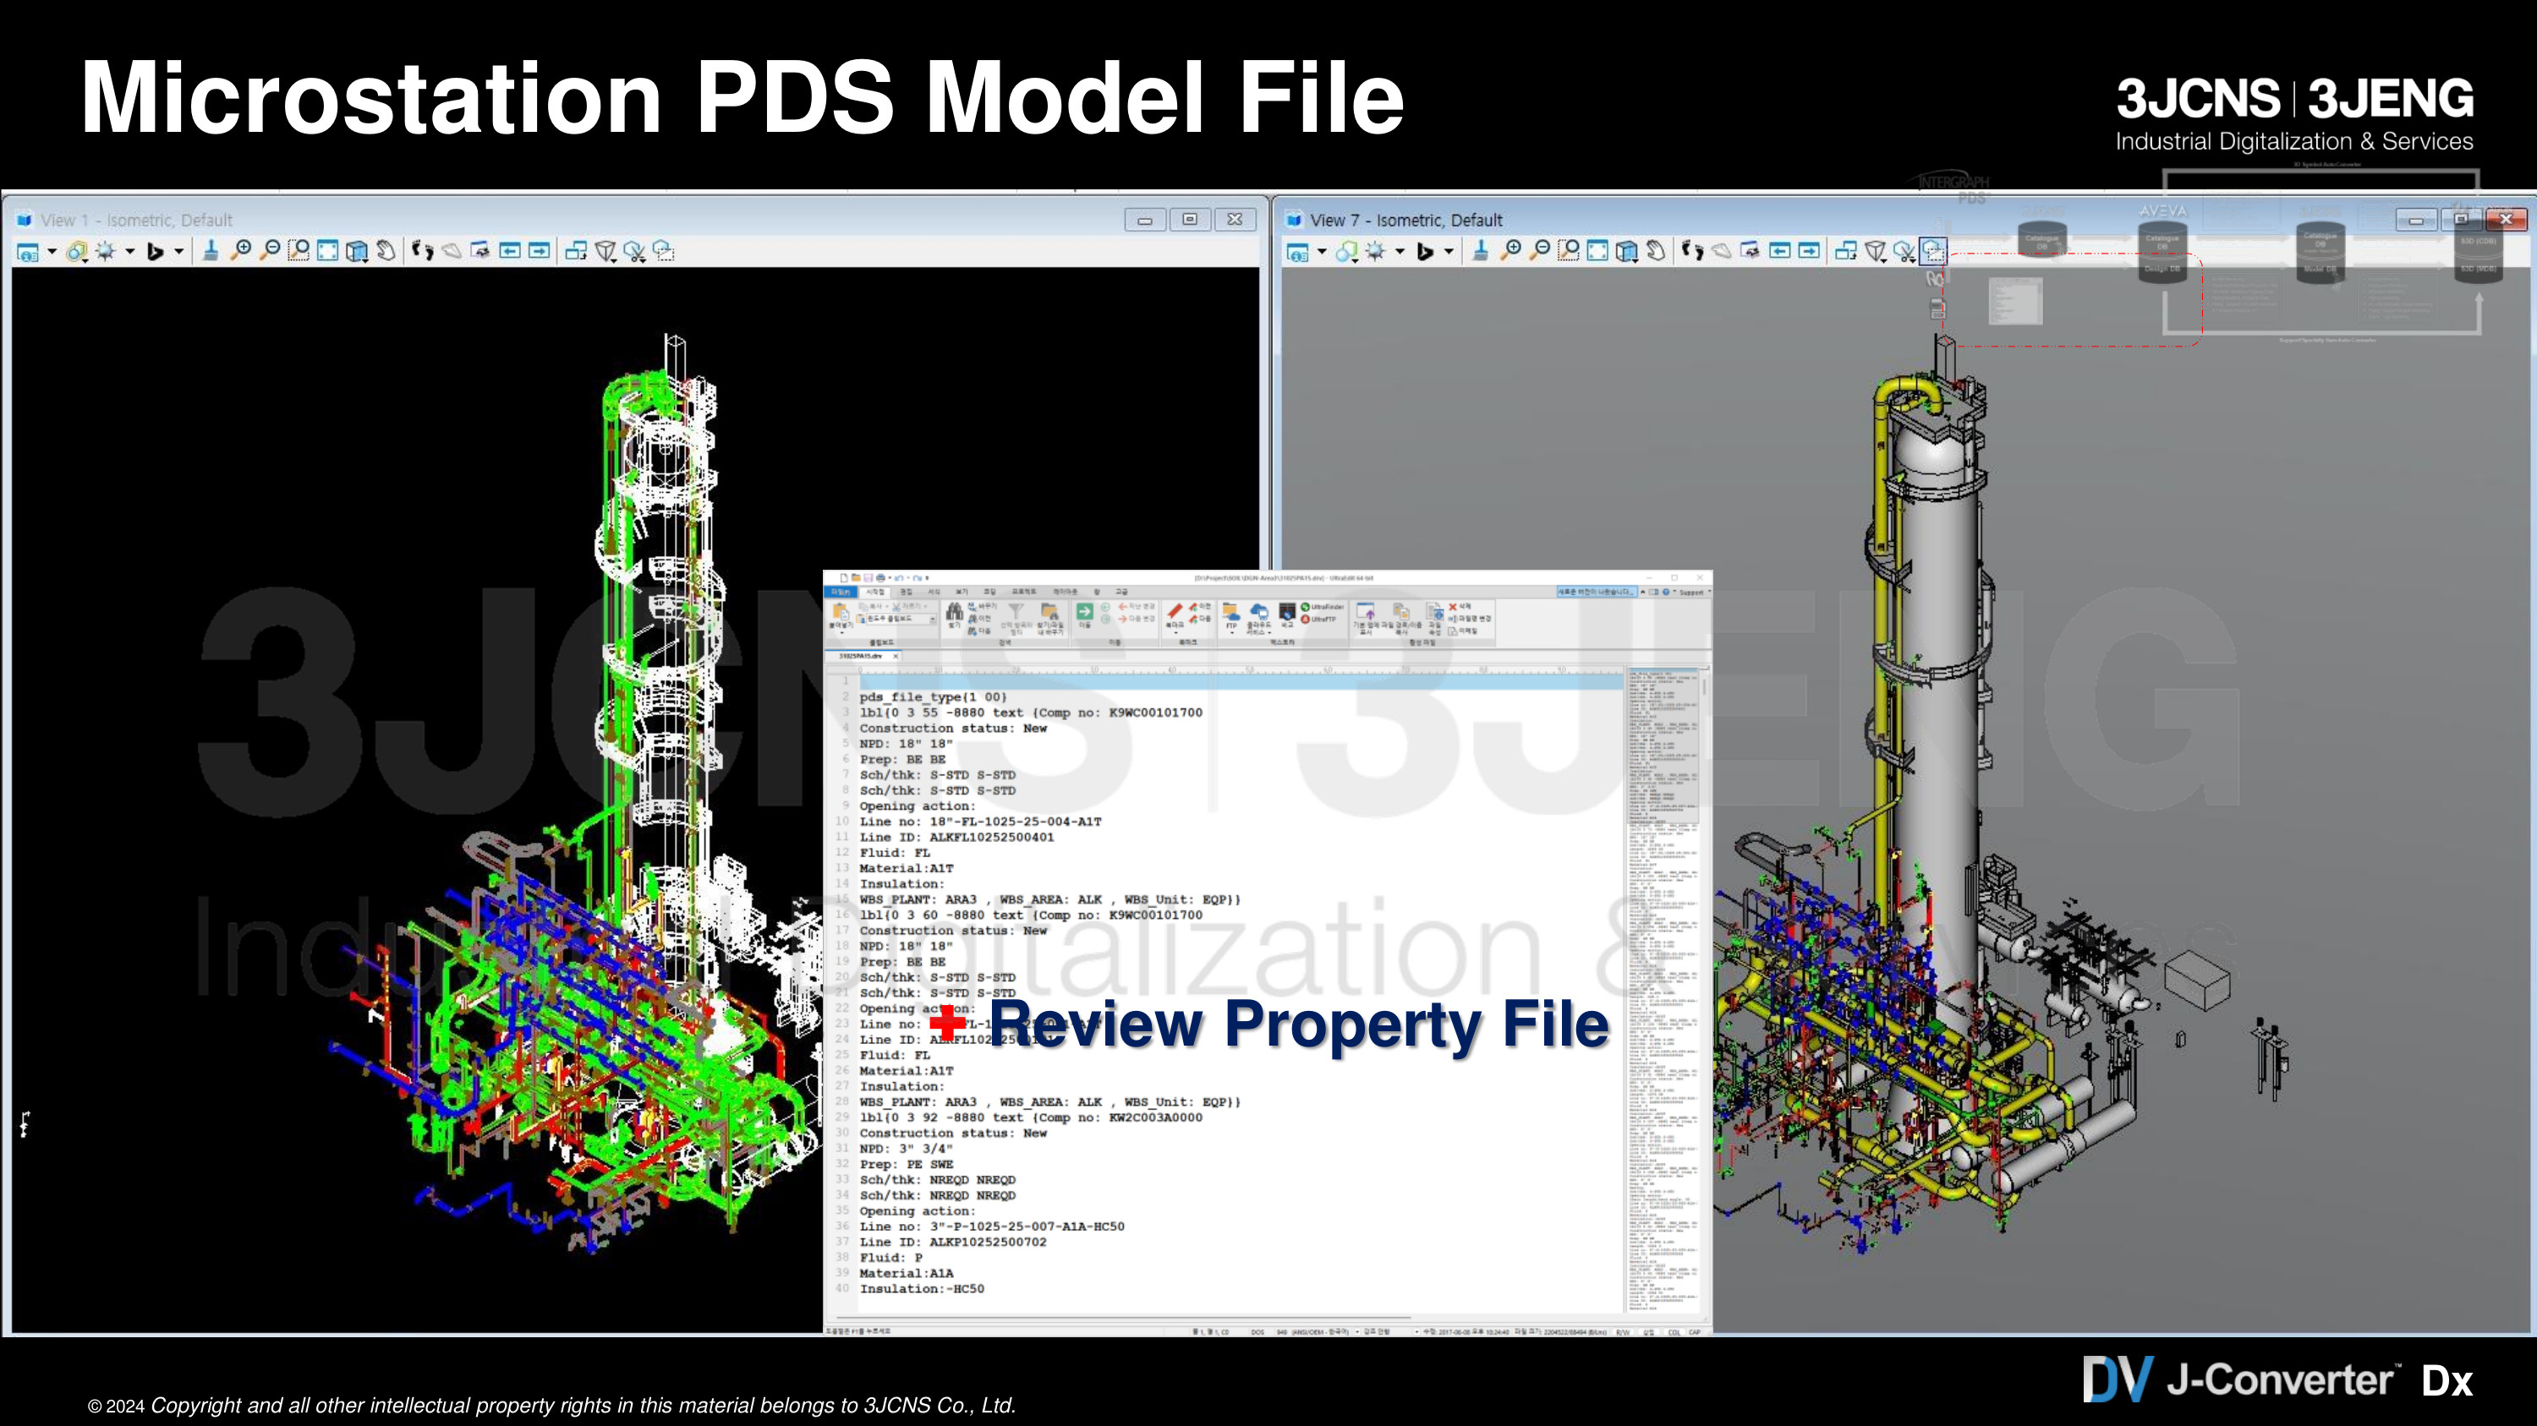Zoom In tool in View 1
This screenshot has width=2537, height=1426.
coord(240,252)
